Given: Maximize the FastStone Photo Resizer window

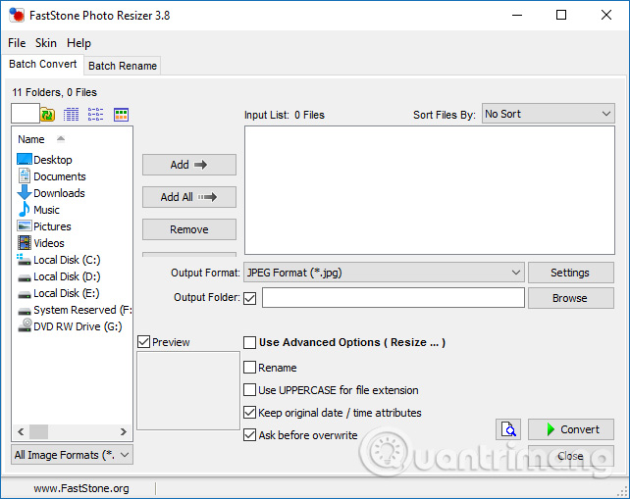Looking at the screenshot, I should (x=561, y=16).
